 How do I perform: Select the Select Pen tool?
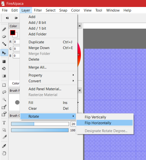(x=4, y=107)
